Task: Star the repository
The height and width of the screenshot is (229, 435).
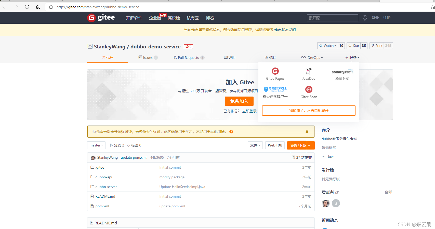Action: pyautogui.click(x=354, y=46)
